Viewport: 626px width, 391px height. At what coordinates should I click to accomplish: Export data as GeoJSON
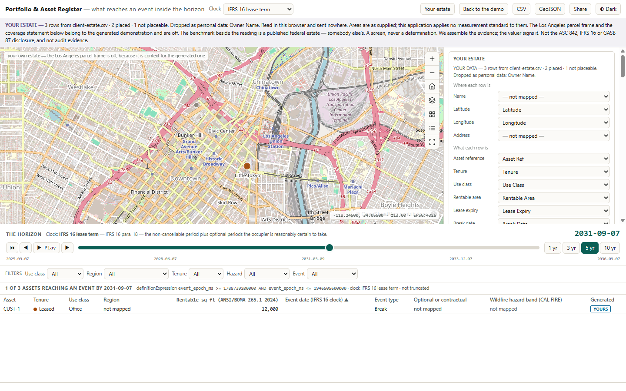point(549,9)
